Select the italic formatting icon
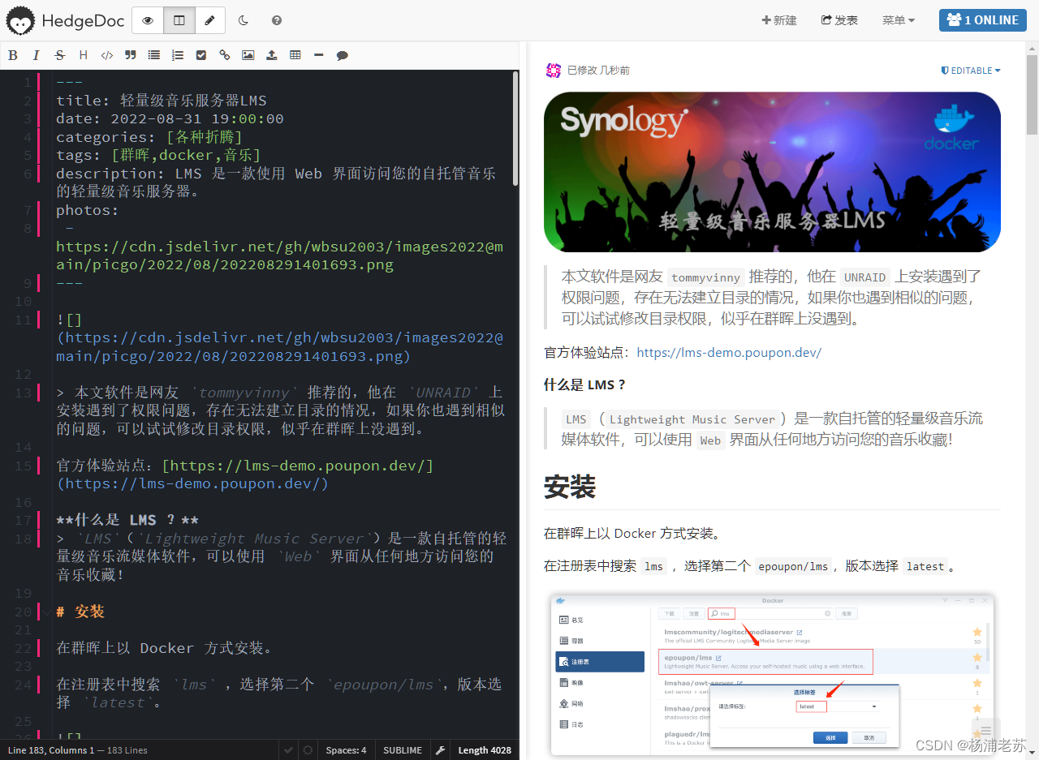This screenshot has height=760, width=1039. [x=36, y=55]
